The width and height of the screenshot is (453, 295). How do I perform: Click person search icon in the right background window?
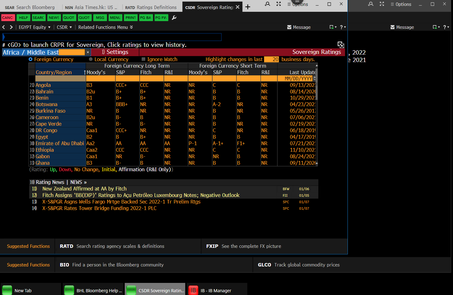pyautogui.click(x=371, y=4)
